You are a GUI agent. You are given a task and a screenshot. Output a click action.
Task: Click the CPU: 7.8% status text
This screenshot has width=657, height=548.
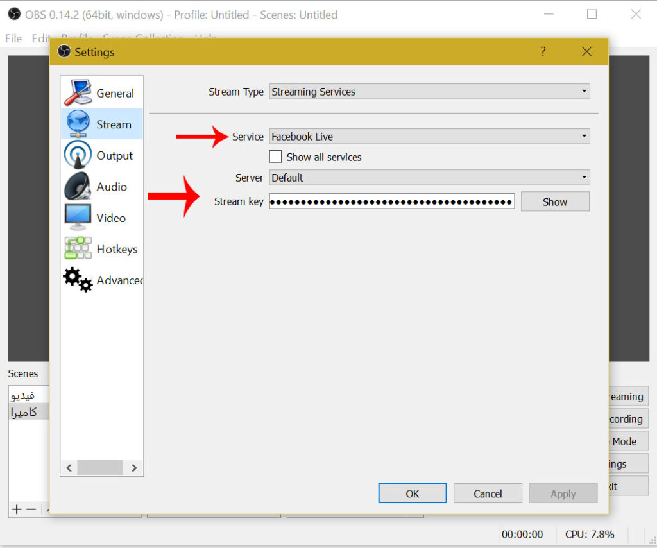point(590,534)
